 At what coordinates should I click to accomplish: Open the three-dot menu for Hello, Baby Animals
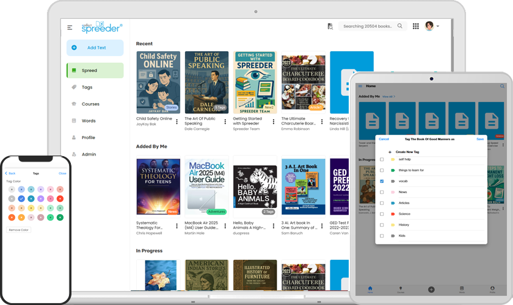pyautogui.click(x=274, y=226)
